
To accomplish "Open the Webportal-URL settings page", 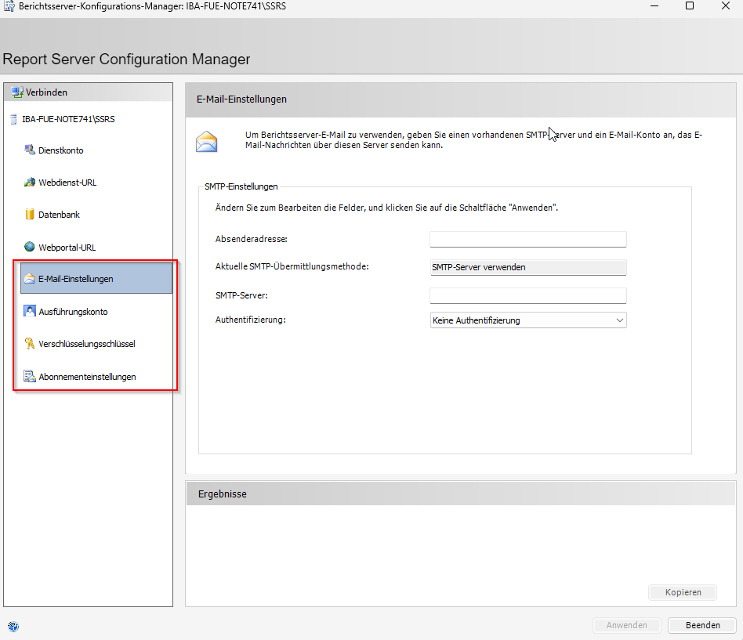I will click(67, 248).
